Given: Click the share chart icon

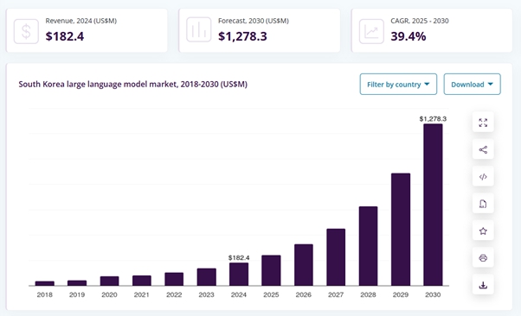Looking at the screenshot, I should (483, 149).
